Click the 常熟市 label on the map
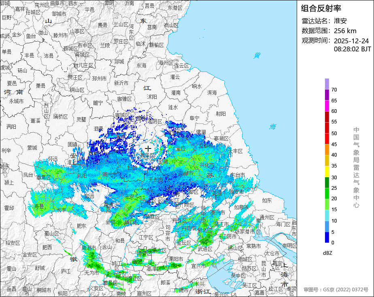374x297 pixels. 253,246
